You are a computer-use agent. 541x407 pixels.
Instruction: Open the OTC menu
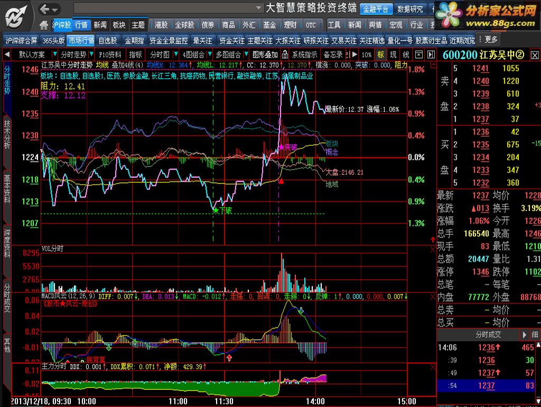311,25
